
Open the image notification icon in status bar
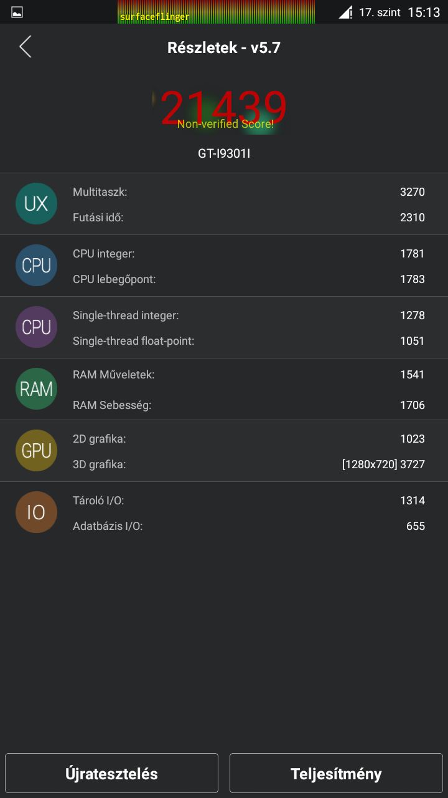pyautogui.click(x=17, y=12)
